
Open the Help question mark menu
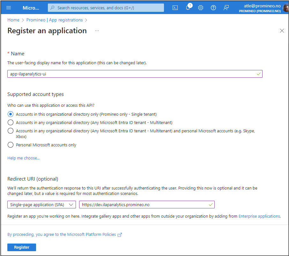pyautogui.click(x=213, y=8)
